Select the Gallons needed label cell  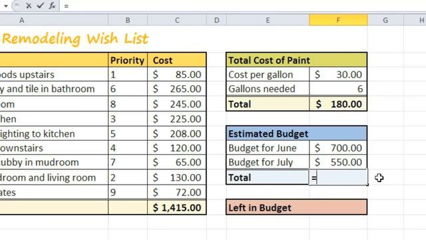pyautogui.click(x=268, y=89)
